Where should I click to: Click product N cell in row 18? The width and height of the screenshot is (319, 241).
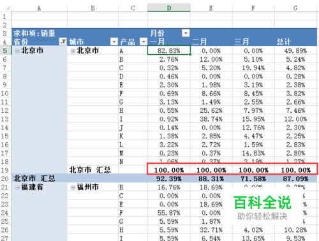tap(133, 161)
